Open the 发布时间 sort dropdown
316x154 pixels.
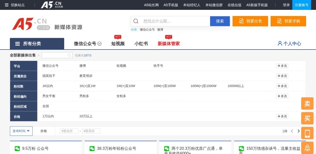tap(21, 131)
